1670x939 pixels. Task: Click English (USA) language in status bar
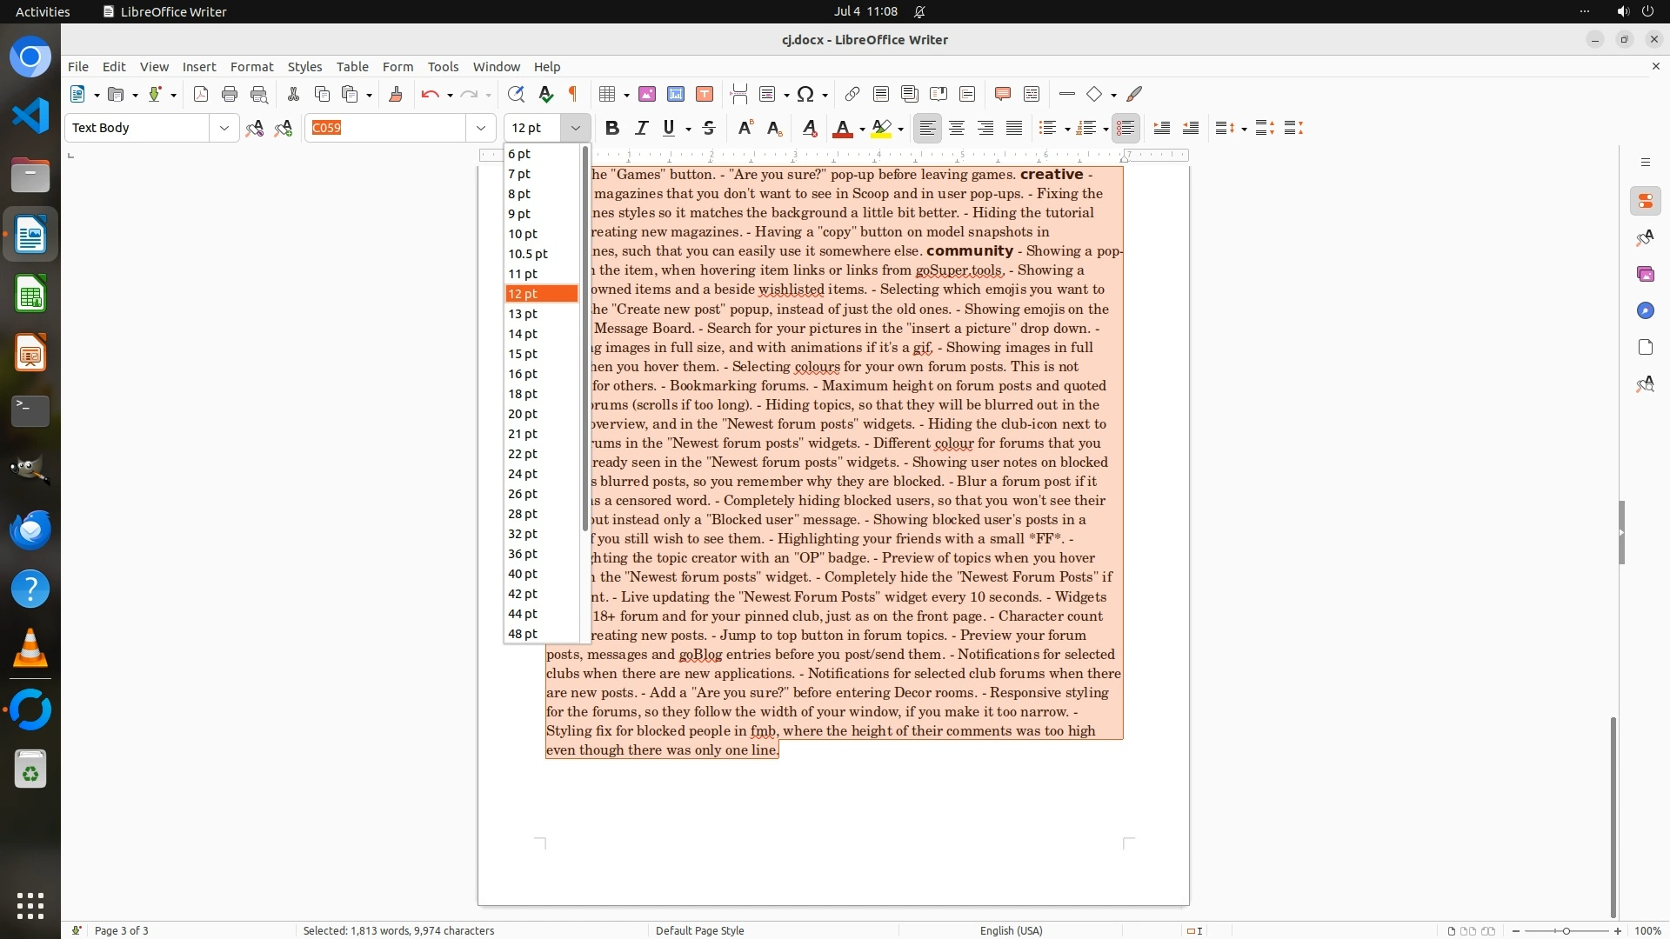[x=1011, y=930]
